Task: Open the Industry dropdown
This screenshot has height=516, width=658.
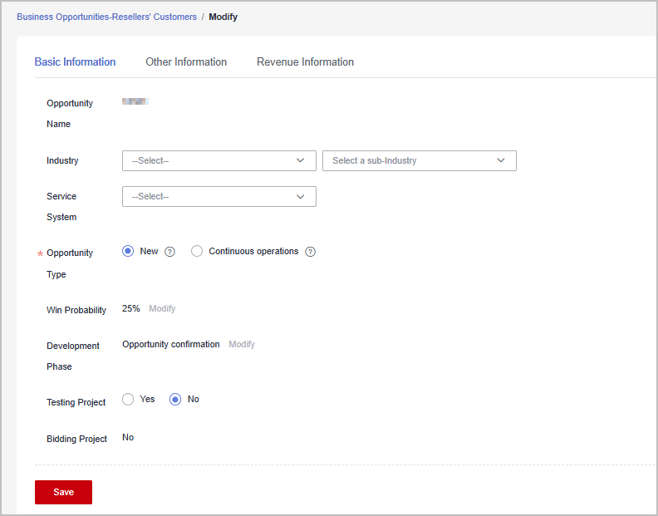Action: [219, 160]
